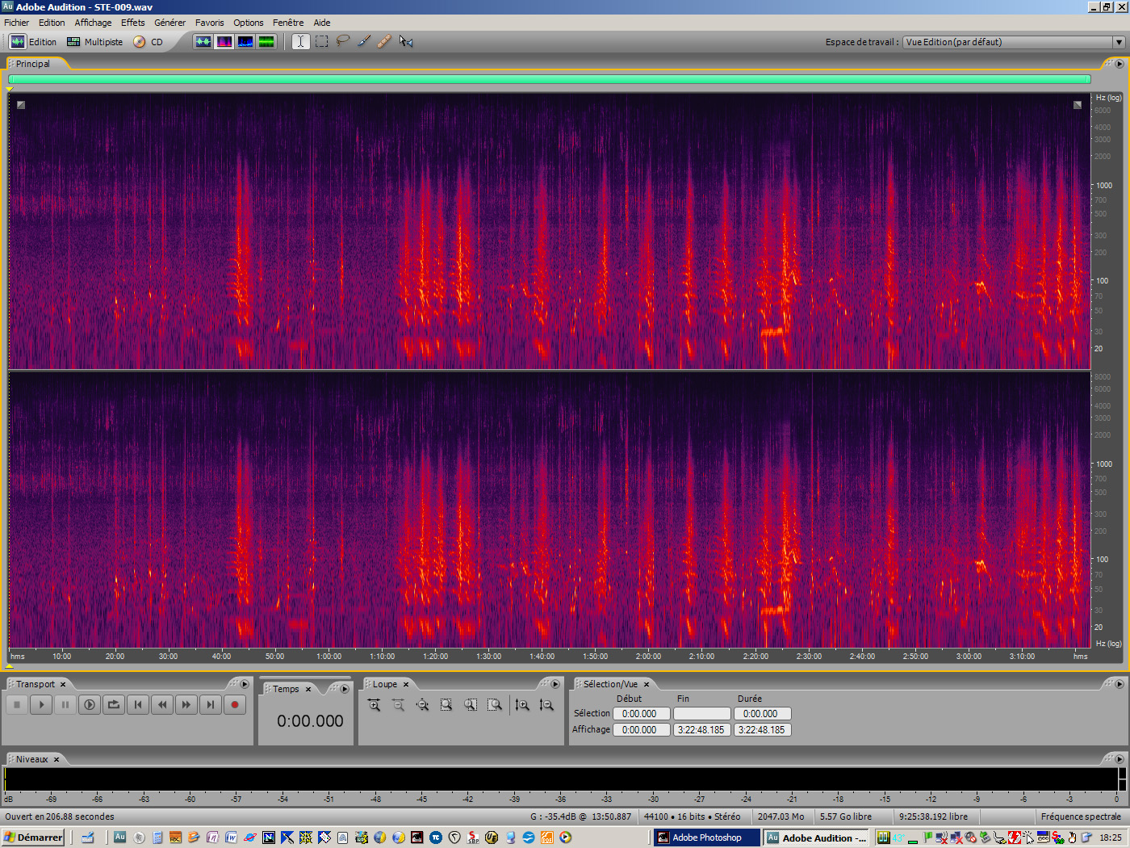Switch to Waveform display view
Screen dimensions: 1130x848
(203, 41)
